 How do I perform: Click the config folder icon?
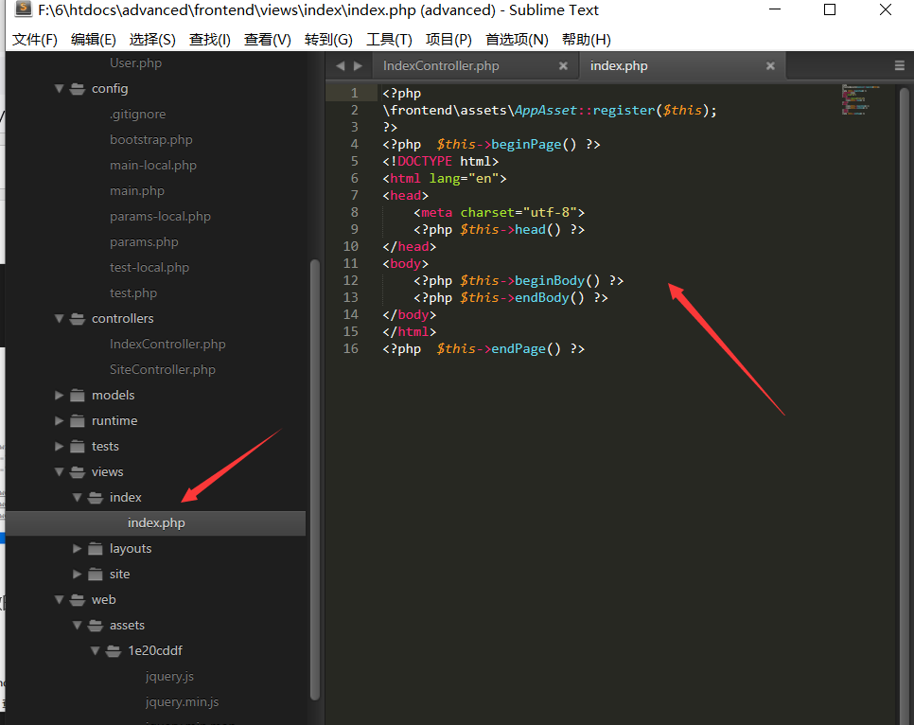pyautogui.click(x=77, y=89)
